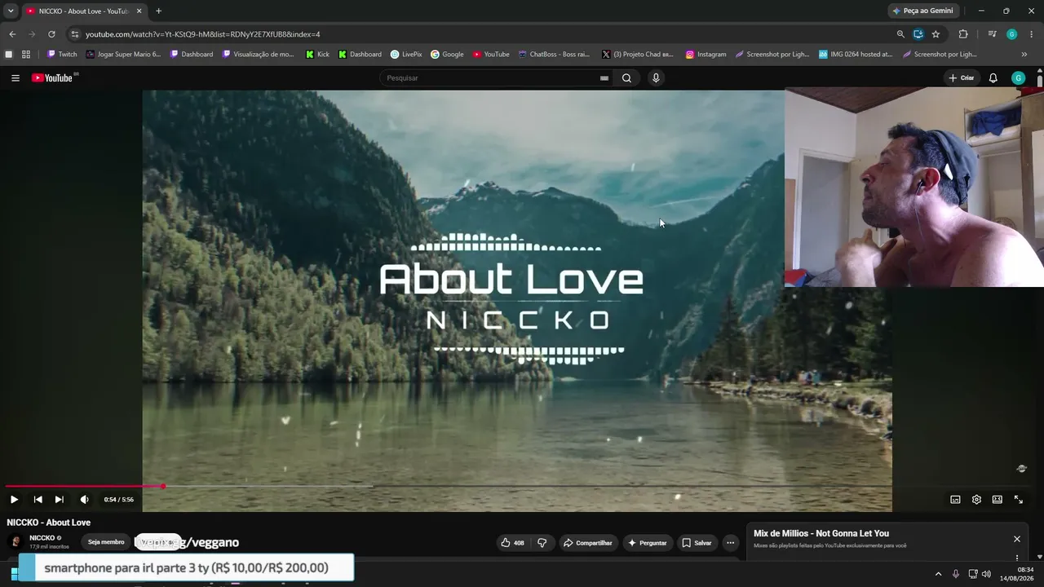The height and width of the screenshot is (587, 1044).
Task: Reload the current page
Action: [x=51, y=34]
